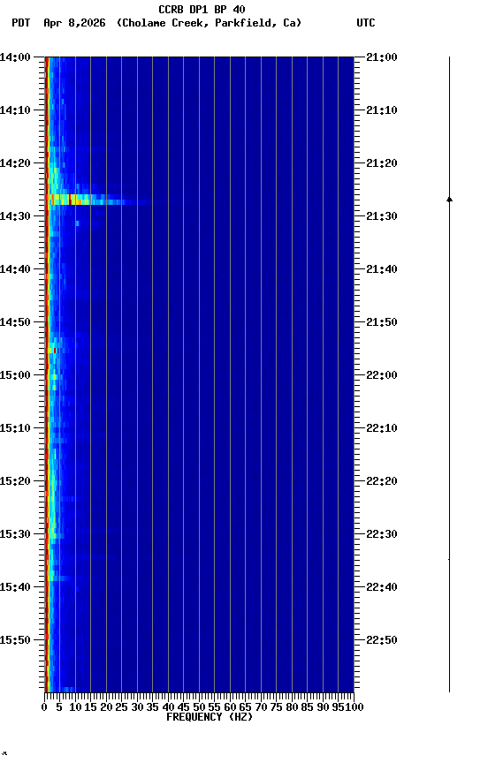
Task: Click the '0' frequency axis tick label
Action: click(x=44, y=707)
